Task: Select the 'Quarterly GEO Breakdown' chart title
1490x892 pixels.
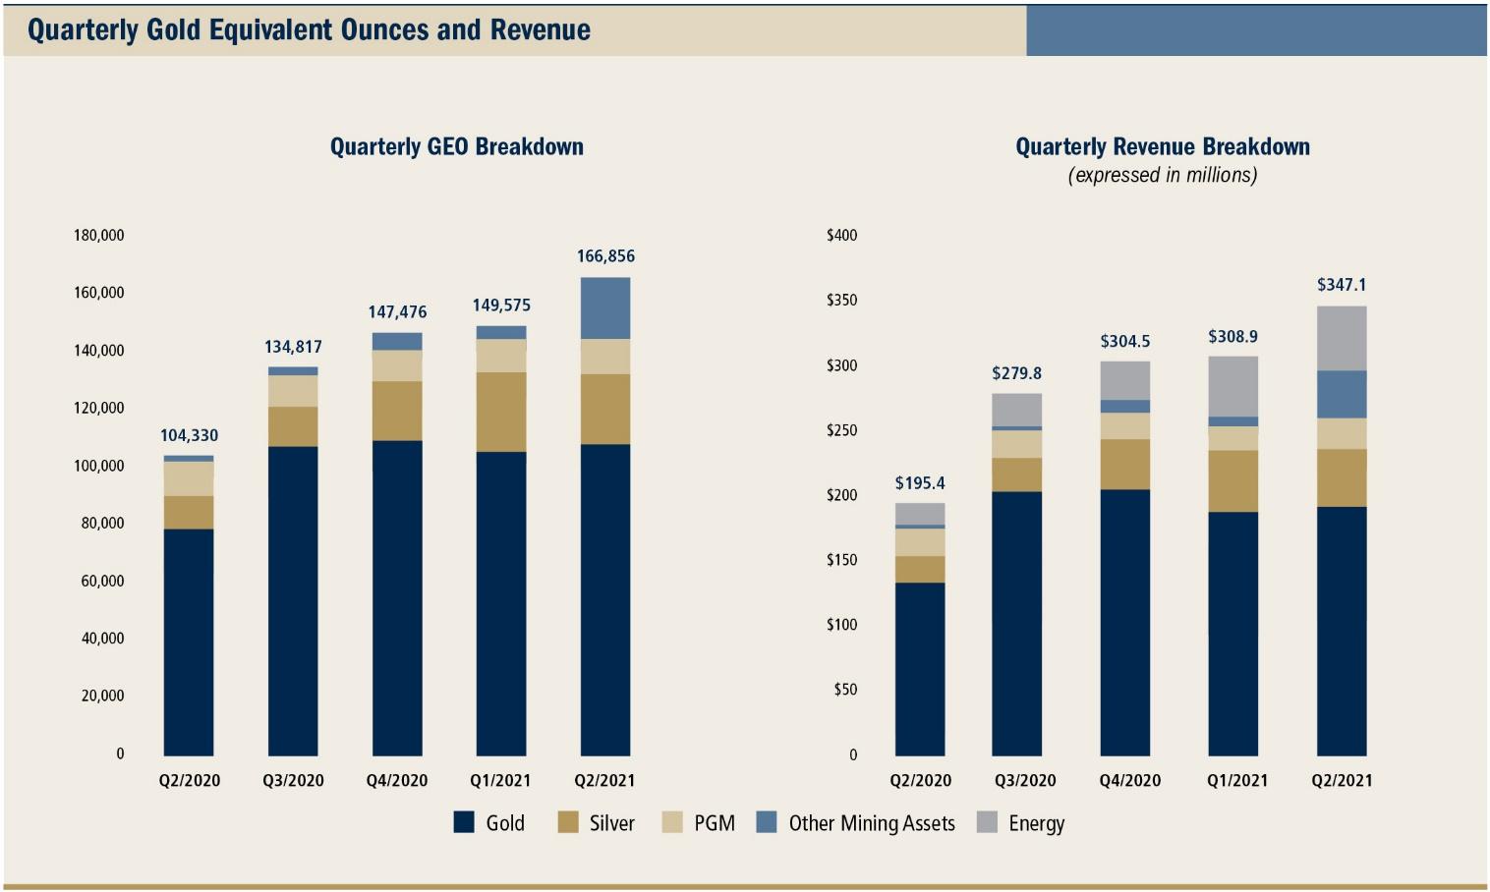Action: (457, 146)
